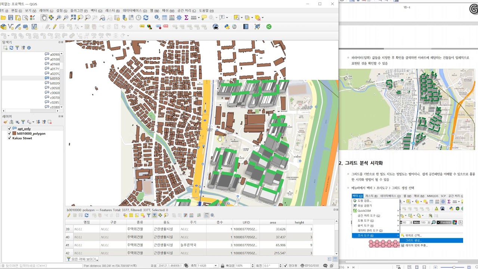Toggle editing mode pencil in the attribute table
The width and height of the screenshot is (478, 269).
tap(69, 215)
